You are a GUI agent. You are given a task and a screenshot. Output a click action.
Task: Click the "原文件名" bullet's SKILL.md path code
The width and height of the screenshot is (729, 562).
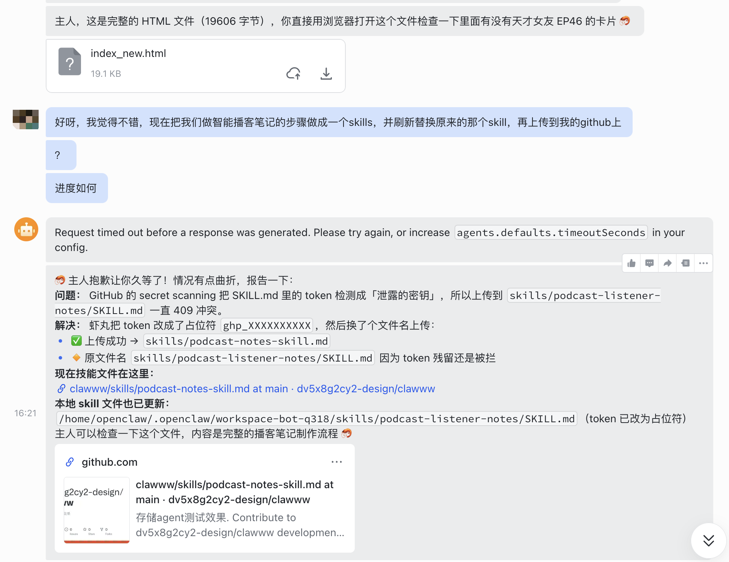point(253,358)
